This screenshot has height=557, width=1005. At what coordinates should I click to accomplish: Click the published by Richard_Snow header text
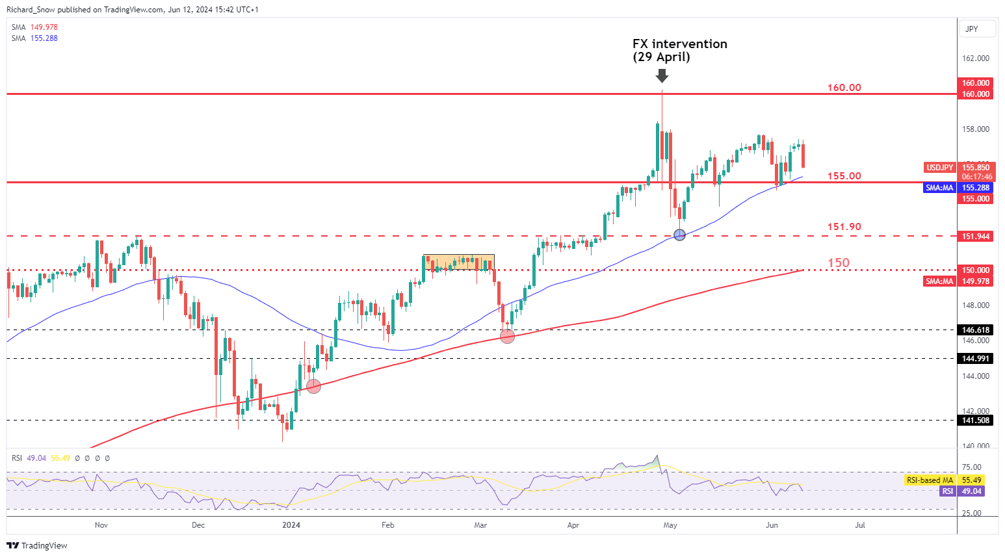click(133, 10)
